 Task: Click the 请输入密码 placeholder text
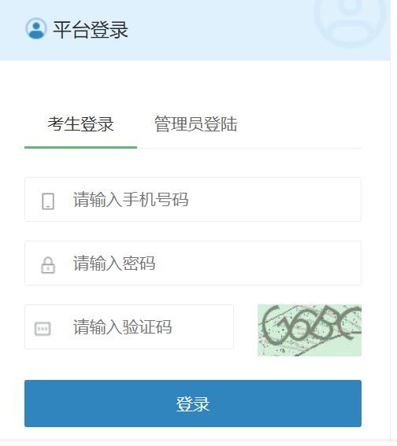114,263
